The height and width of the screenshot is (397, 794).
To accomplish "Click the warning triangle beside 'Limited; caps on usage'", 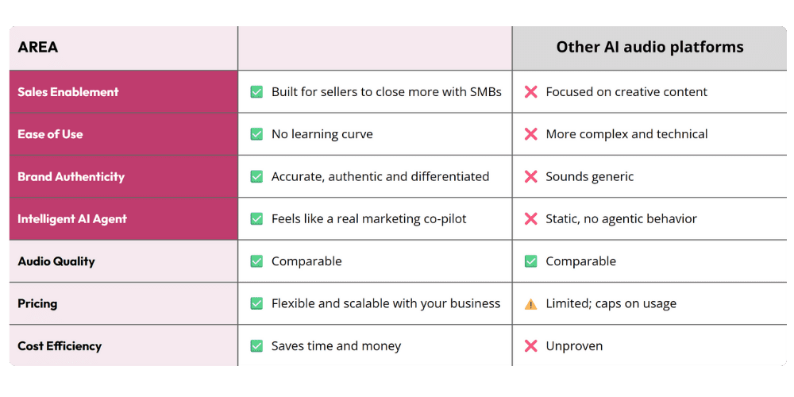I will 530,304.
